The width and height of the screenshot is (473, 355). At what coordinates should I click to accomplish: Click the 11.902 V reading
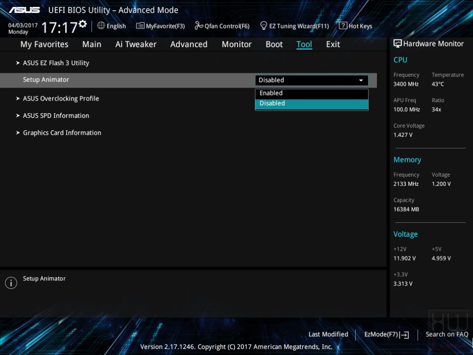tap(405, 259)
